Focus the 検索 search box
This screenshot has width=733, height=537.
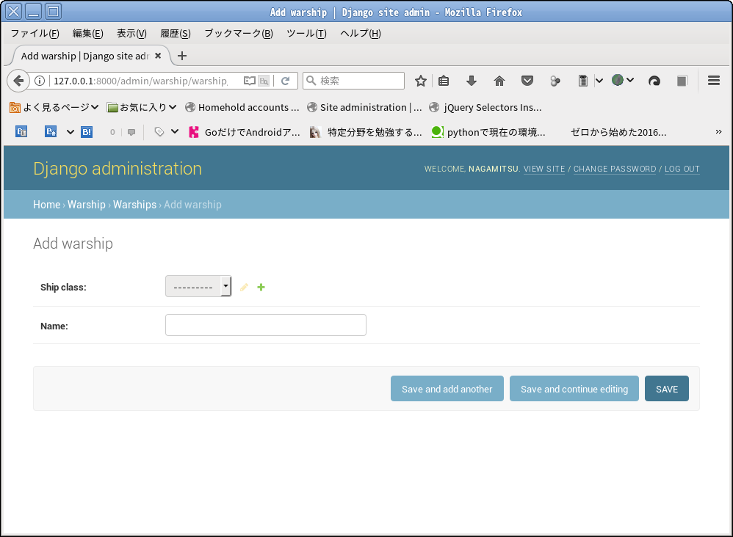pyautogui.click(x=353, y=81)
